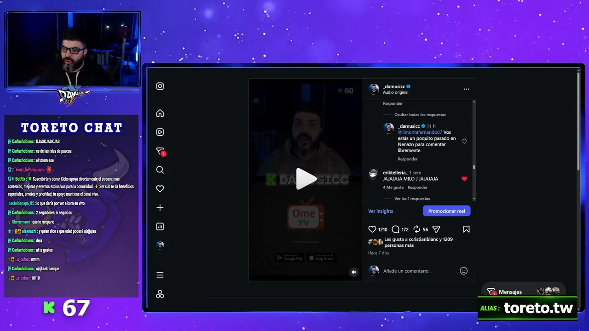Open the Search magnifier in the sidebar

(160, 170)
